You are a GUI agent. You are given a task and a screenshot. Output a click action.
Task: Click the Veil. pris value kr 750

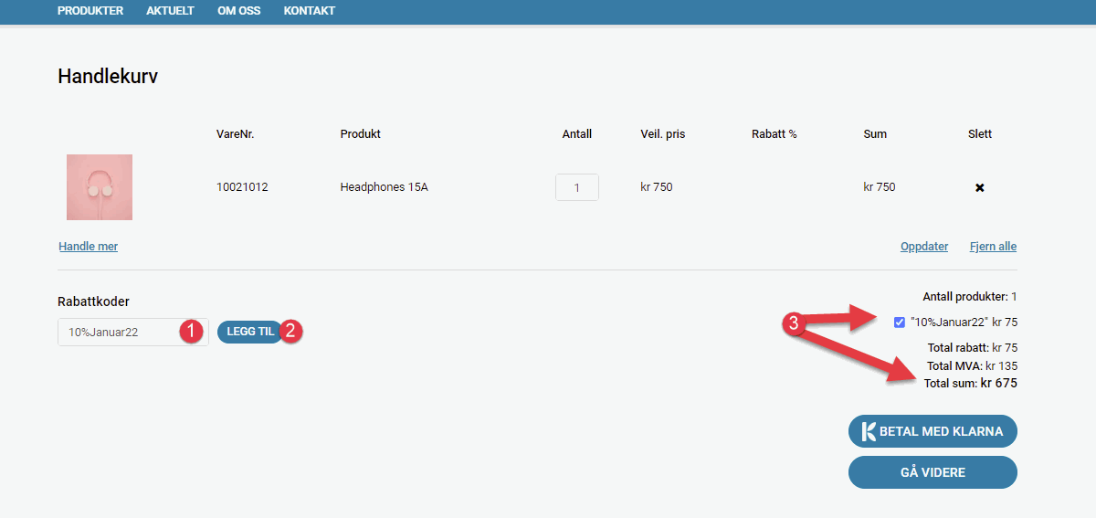[657, 187]
